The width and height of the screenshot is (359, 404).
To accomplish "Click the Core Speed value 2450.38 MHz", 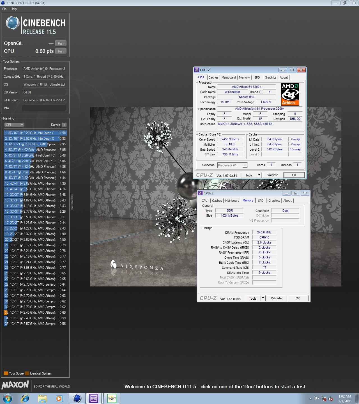I will (230, 139).
